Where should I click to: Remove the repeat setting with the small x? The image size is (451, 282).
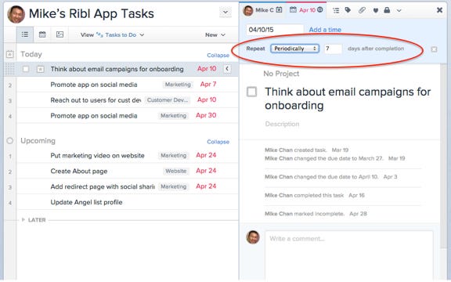point(434,49)
